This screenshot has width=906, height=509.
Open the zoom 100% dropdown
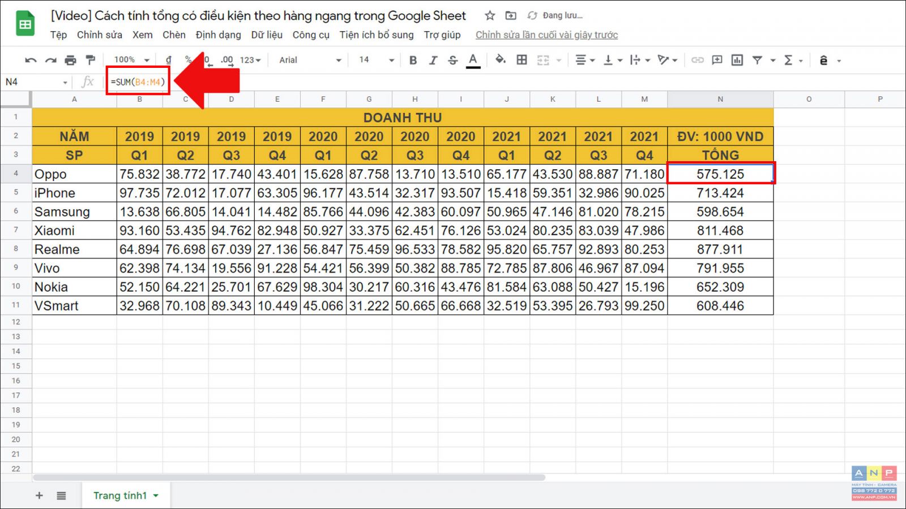132,60
